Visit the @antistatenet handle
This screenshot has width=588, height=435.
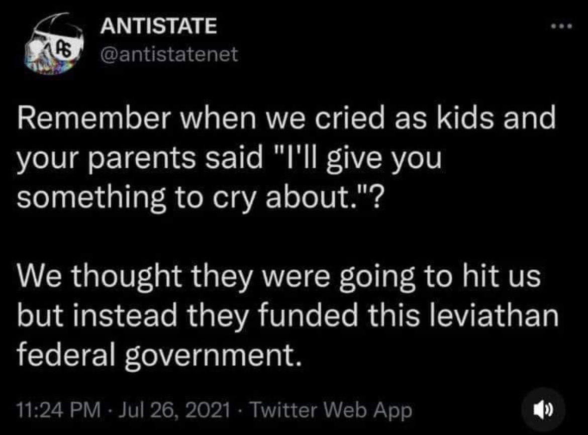tap(169, 54)
